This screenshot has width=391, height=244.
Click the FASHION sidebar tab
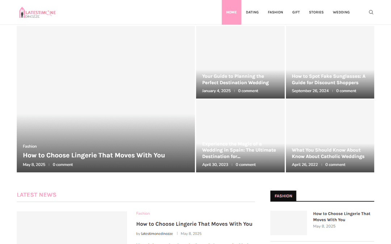tap(283, 196)
